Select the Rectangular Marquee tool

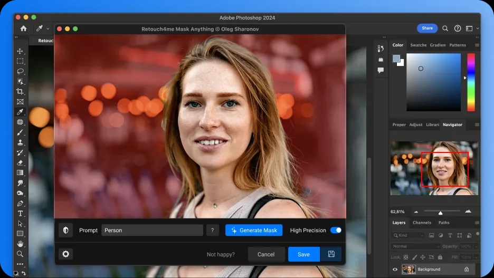click(20, 61)
